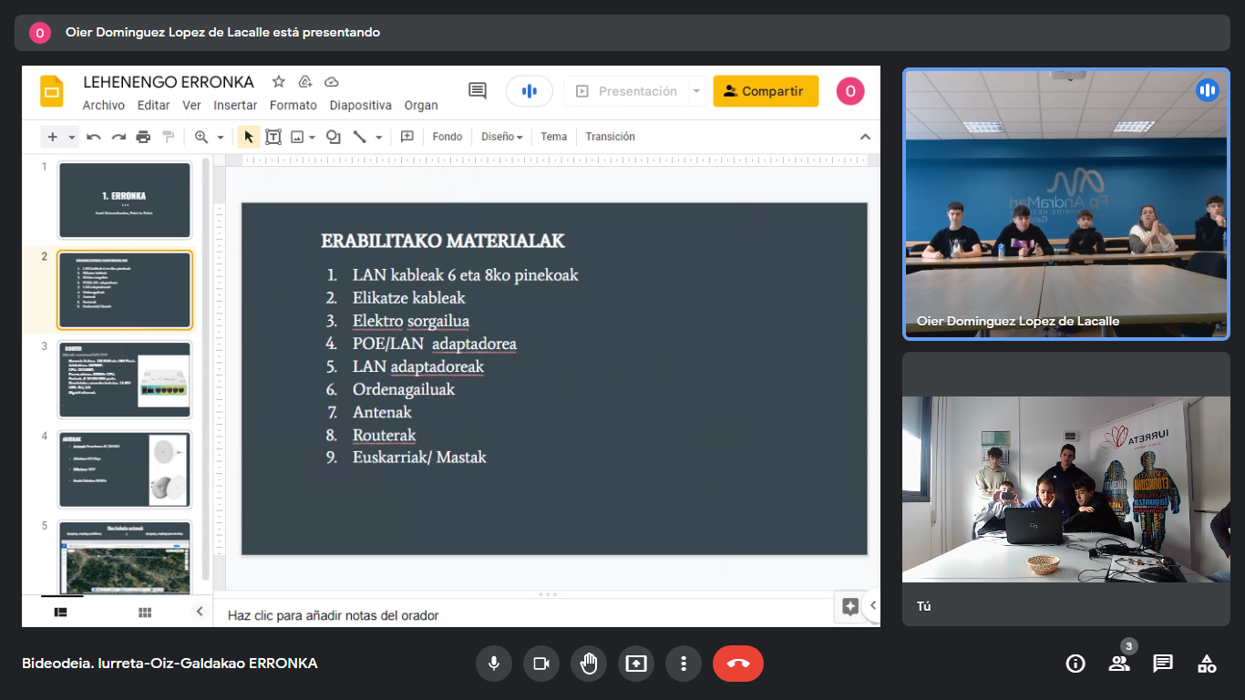This screenshot has height=700, width=1245.
Task: Open the Diseño dropdown
Action: (501, 137)
